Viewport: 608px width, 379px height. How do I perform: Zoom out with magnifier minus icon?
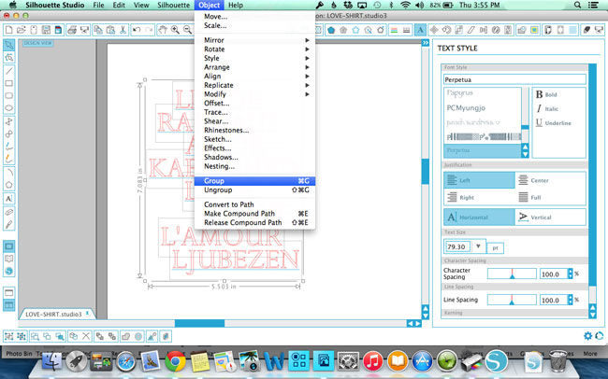(x=188, y=30)
